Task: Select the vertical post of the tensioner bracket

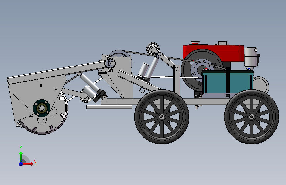Action: point(176,80)
